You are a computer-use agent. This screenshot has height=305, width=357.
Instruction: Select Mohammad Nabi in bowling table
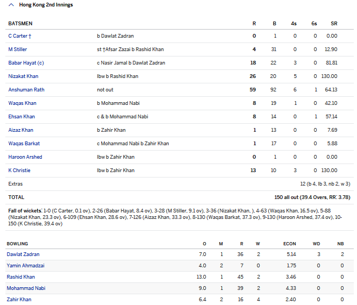point(26,288)
